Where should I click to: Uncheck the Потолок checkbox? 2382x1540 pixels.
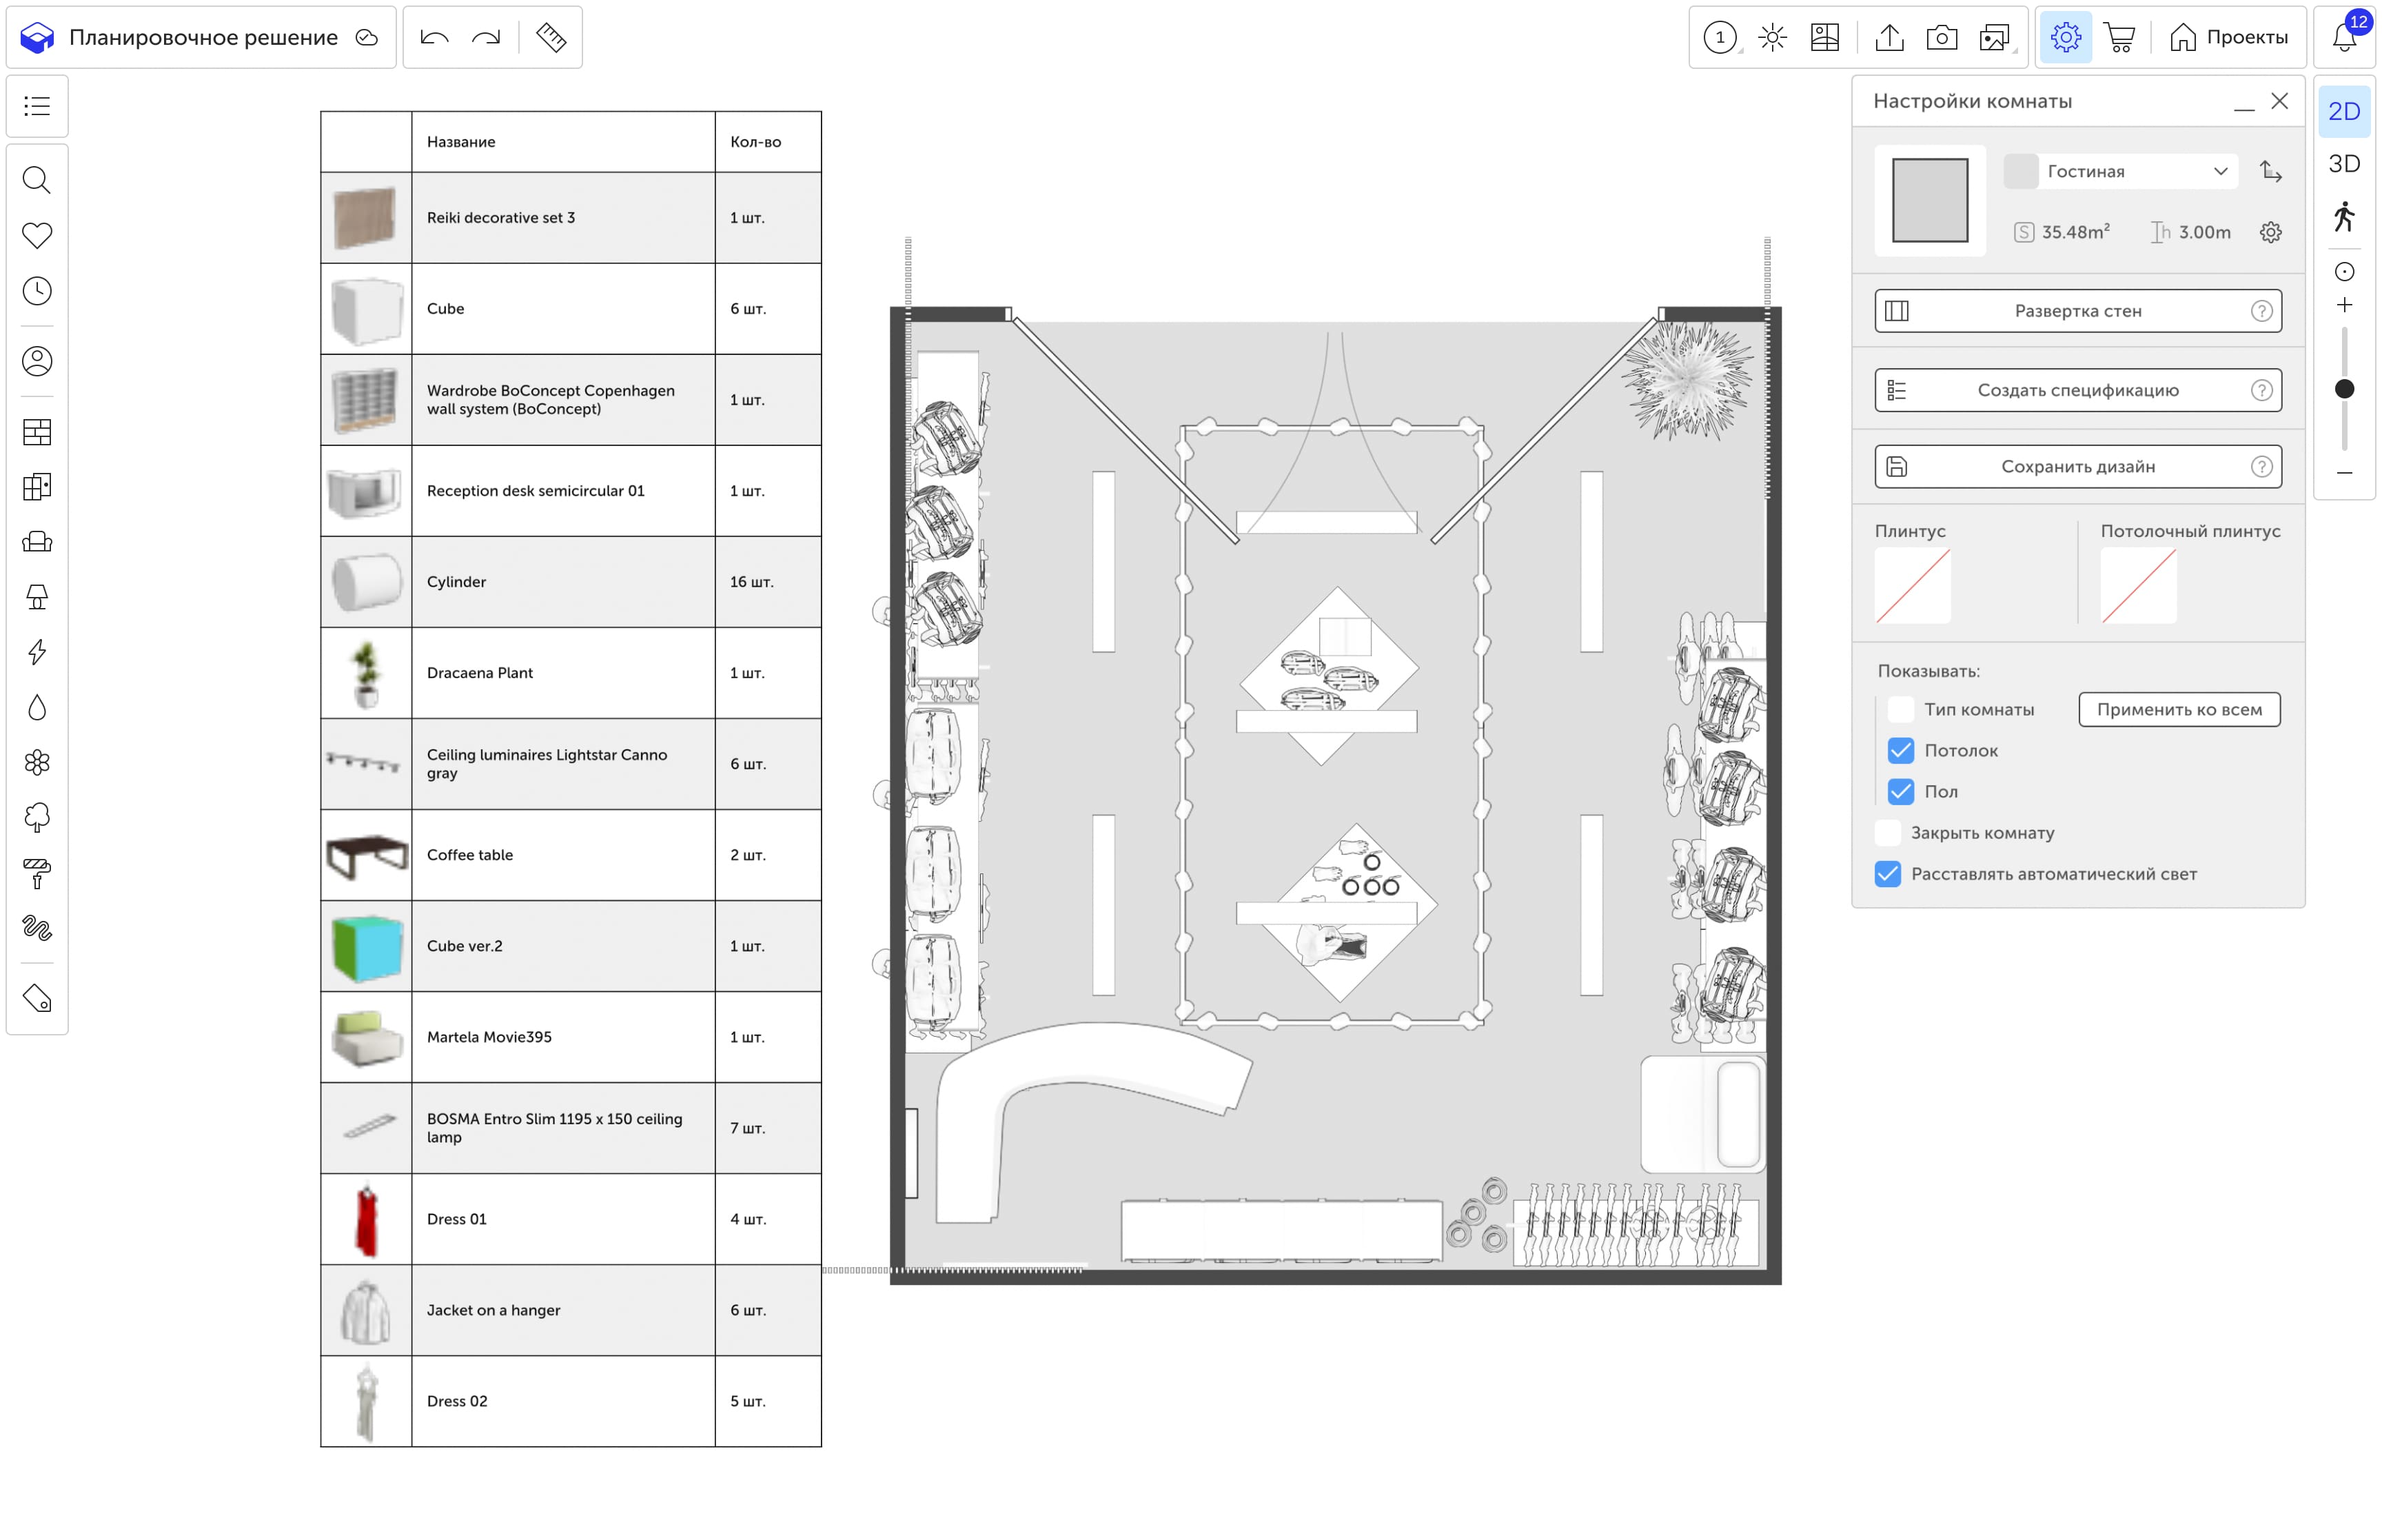[1900, 750]
